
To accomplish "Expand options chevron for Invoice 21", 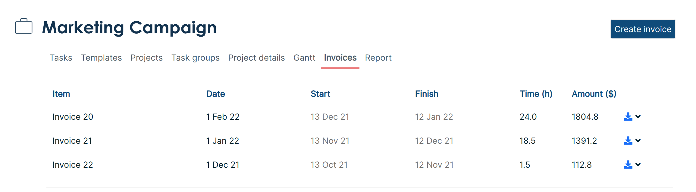I will (638, 140).
